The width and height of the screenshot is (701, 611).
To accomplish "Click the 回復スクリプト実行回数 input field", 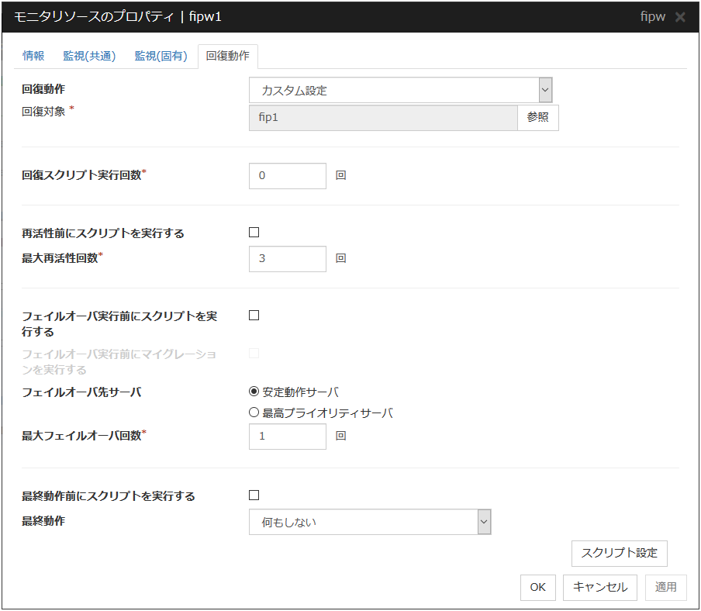I will (288, 175).
